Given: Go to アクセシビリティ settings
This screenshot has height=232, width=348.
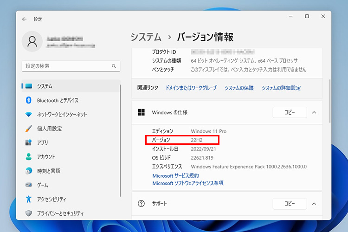Looking at the screenshot, I should point(51,199).
